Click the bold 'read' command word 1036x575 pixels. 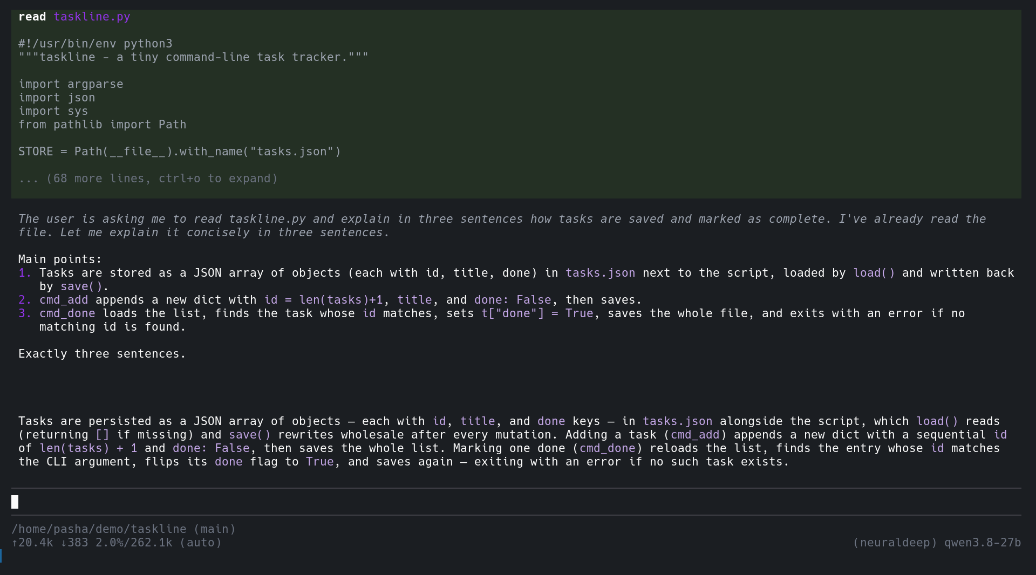click(32, 17)
